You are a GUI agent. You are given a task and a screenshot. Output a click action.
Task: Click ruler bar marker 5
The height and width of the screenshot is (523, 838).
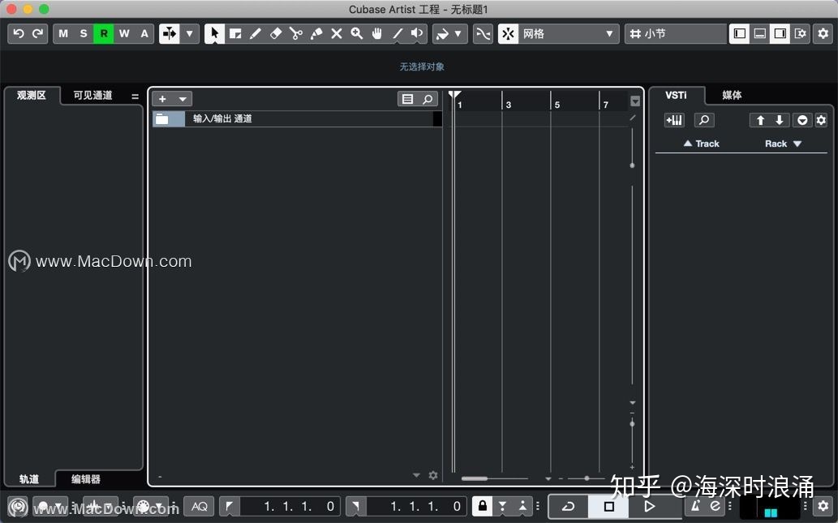[557, 105]
